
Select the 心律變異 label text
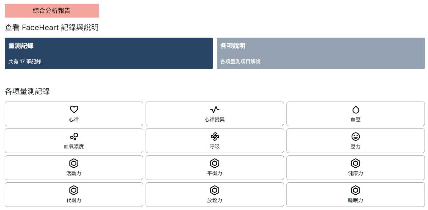coord(215,119)
